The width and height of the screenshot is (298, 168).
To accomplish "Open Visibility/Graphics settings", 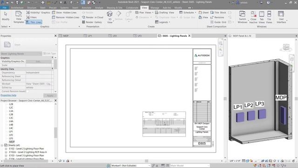I will click(38, 13).
